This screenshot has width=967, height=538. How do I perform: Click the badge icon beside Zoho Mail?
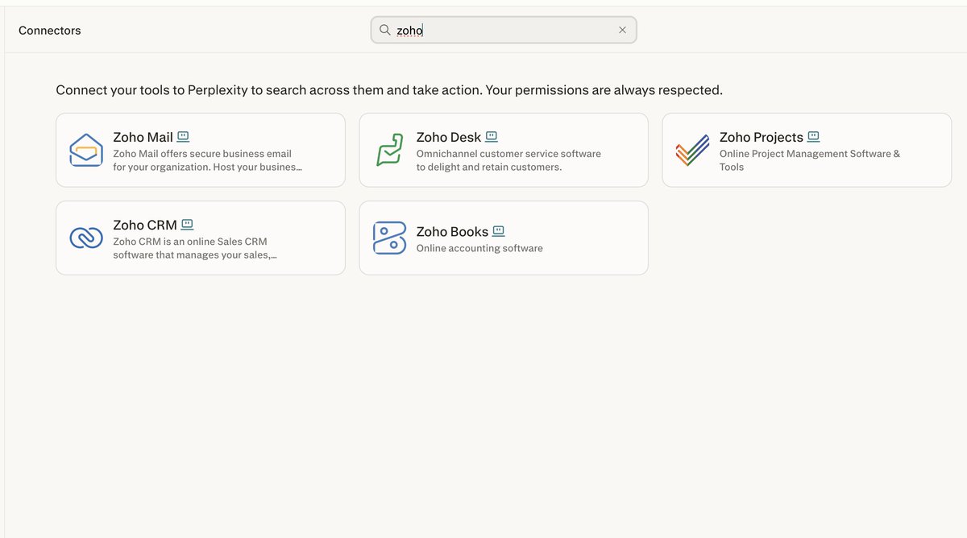pyautogui.click(x=183, y=137)
